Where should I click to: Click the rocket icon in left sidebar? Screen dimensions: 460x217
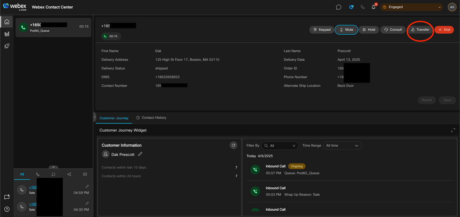point(7,46)
